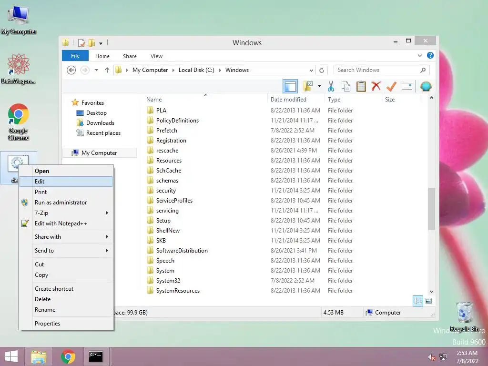Go up one level with up arrow
Viewport: 488px width, 366px height.
coord(107,70)
